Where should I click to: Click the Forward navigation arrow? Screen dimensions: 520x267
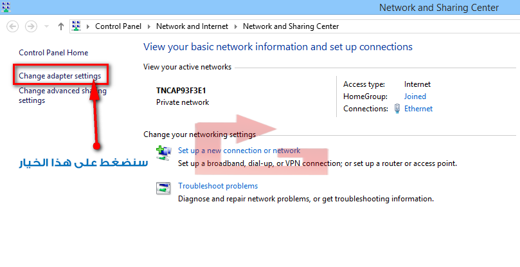point(30,26)
